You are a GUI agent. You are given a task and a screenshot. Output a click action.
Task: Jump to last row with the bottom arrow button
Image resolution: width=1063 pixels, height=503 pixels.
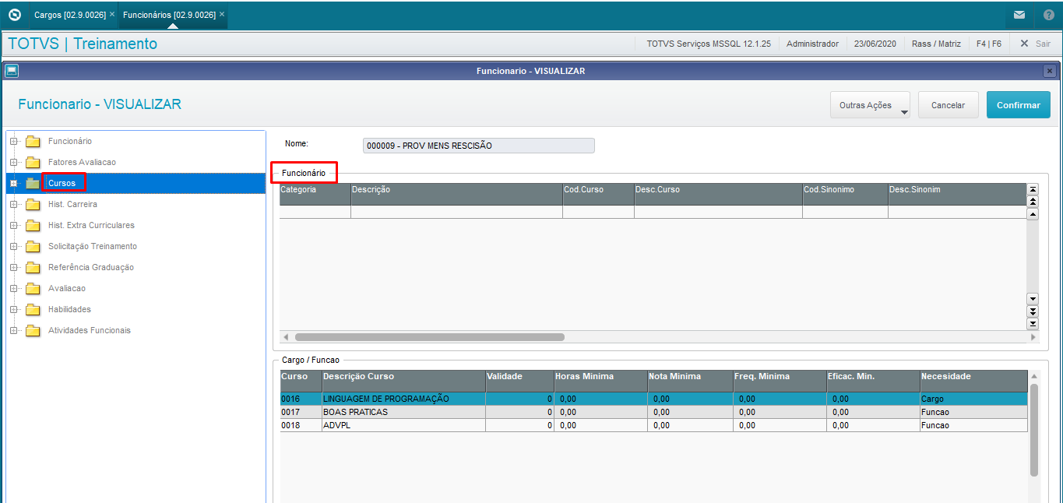pyautogui.click(x=1033, y=323)
